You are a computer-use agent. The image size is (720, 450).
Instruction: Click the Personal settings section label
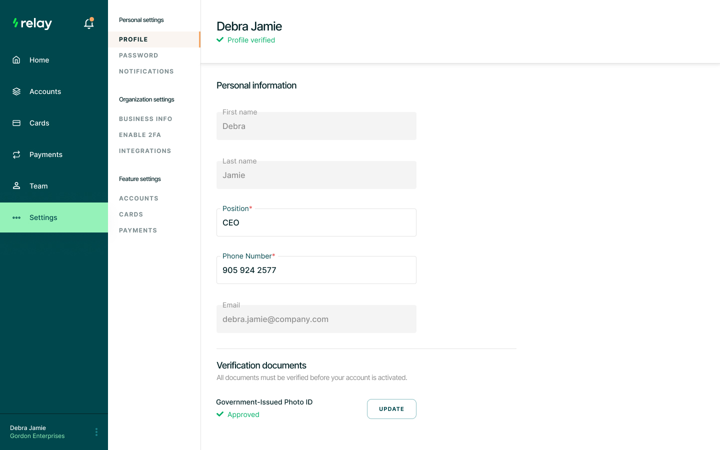(x=141, y=20)
